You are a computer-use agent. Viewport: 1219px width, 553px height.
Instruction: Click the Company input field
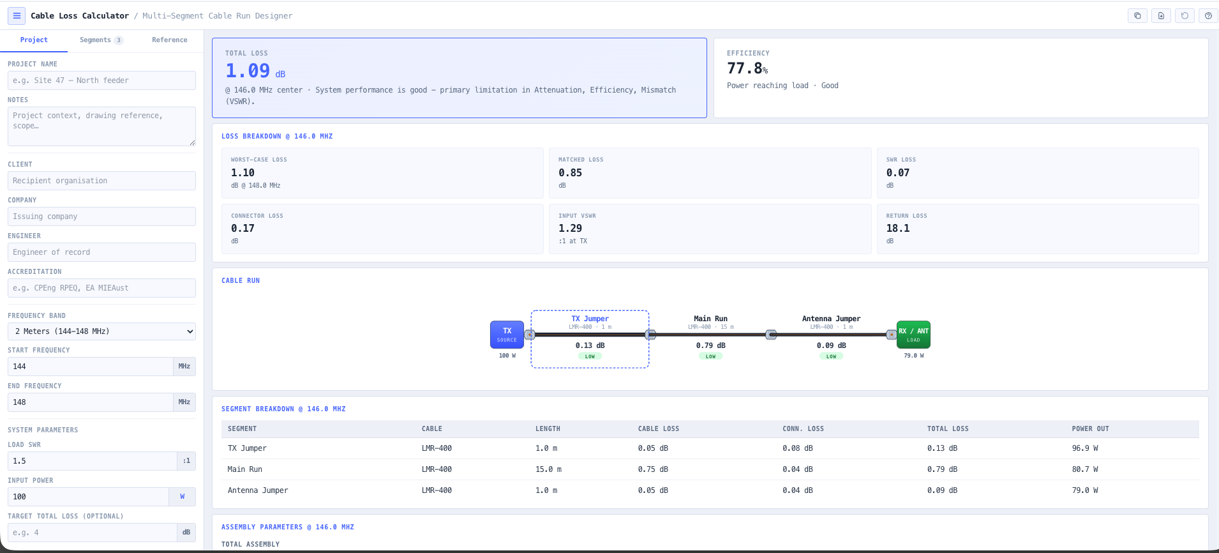click(x=101, y=216)
